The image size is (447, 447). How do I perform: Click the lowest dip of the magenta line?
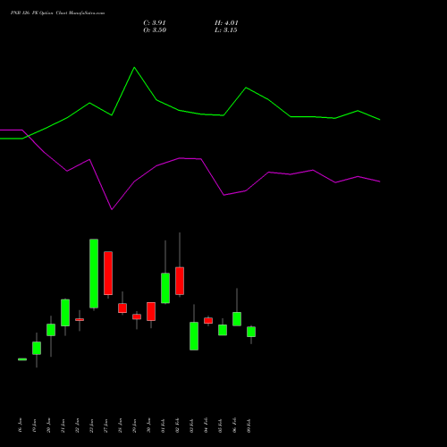tap(112, 209)
